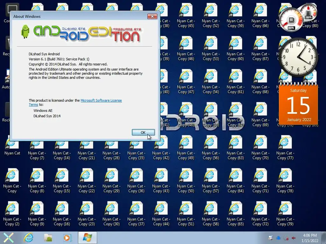Screen dimensions: 326x244
Task: Select Nyan Cat - Copy (15) shortcut
Action: pyautogui.click(x=62, y=181)
